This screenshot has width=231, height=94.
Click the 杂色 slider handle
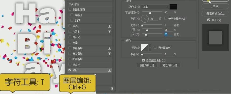pyautogui.click(x=142, y=54)
